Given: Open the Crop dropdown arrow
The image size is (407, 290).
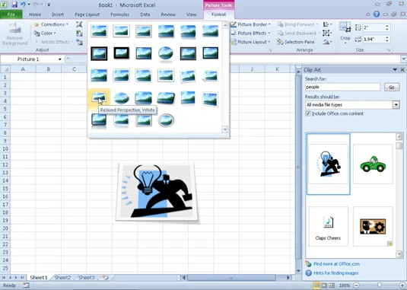Looking at the screenshot, I should pyautogui.click(x=345, y=43).
